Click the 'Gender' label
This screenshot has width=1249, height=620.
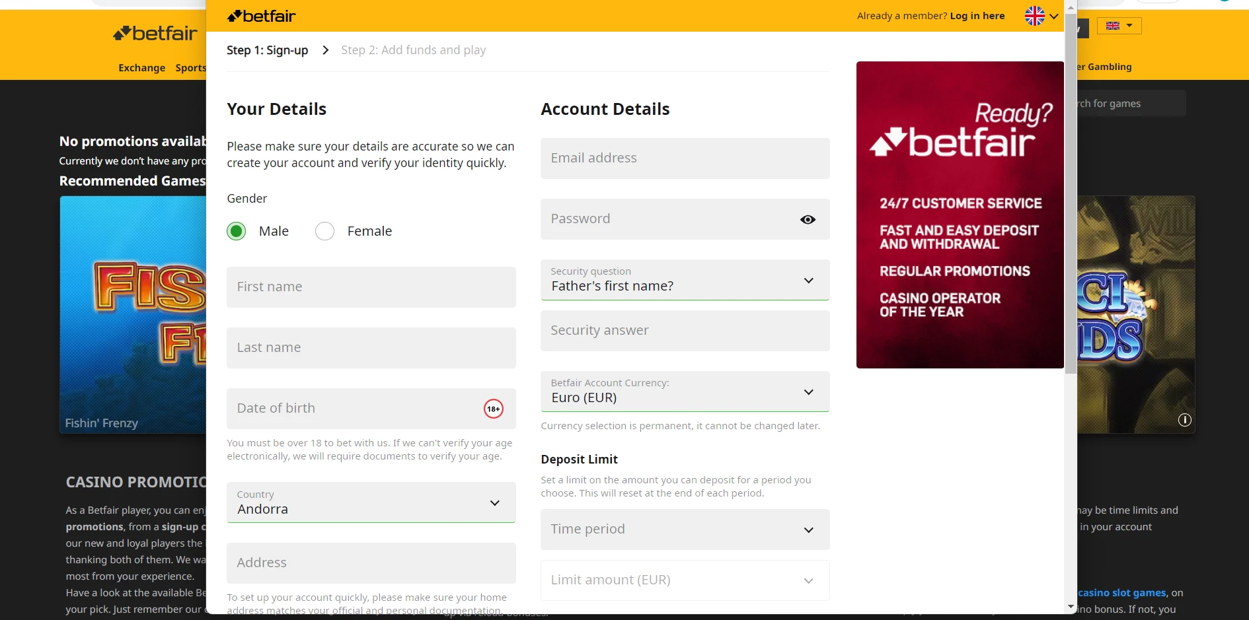point(247,199)
